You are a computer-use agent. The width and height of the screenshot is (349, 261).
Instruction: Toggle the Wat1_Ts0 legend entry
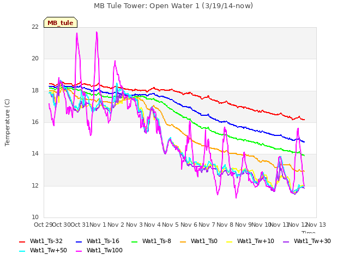198,241
